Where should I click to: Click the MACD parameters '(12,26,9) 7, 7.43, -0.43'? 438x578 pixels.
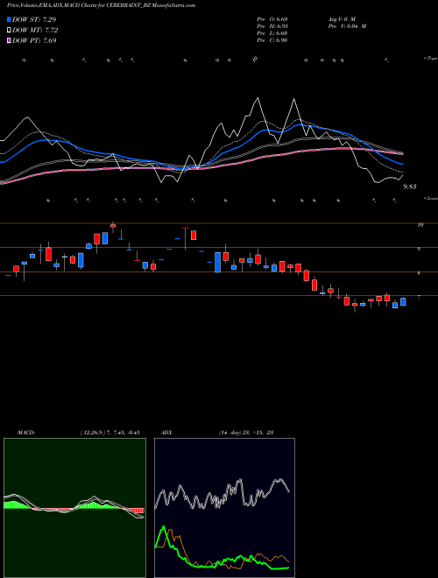tap(109, 433)
